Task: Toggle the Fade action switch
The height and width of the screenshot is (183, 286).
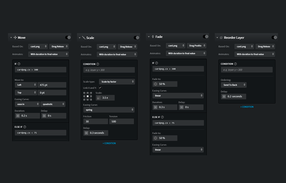Action: 206,37
